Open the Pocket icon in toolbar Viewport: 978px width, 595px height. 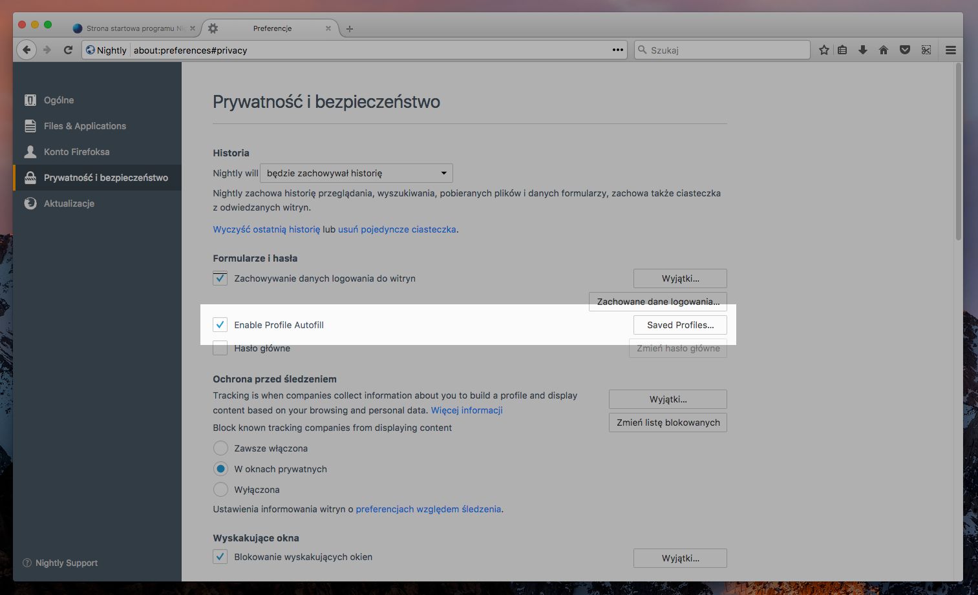point(905,50)
